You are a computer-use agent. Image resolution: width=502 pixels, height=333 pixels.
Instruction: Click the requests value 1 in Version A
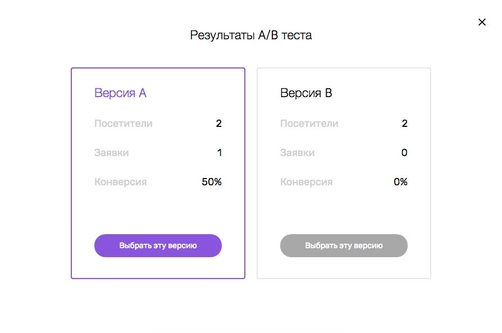(x=220, y=153)
